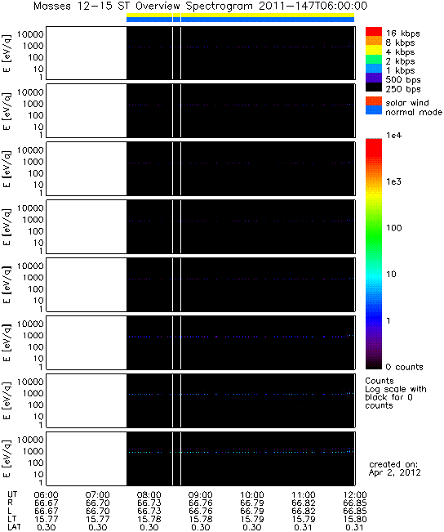The height and width of the screenshot is (532, 444).
Task: Select the normal mode blue swatch
Action: pos(374,110)
